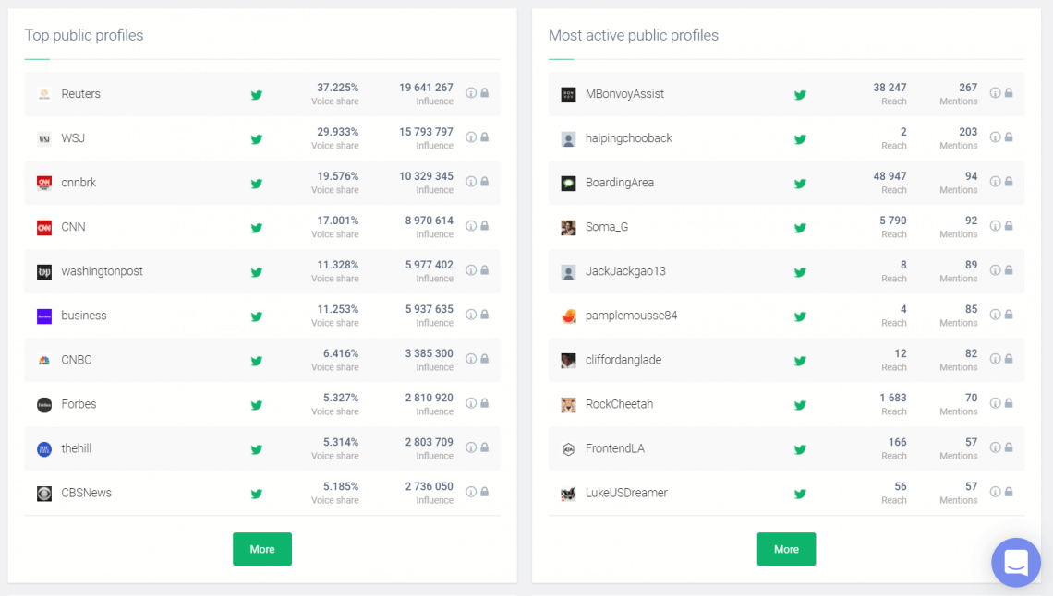Open the RockCheetah profile name
This screenshot has height=596, width=1053.
[x=619, y=404]
